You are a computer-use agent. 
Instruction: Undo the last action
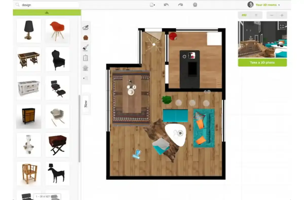point(166,5)
